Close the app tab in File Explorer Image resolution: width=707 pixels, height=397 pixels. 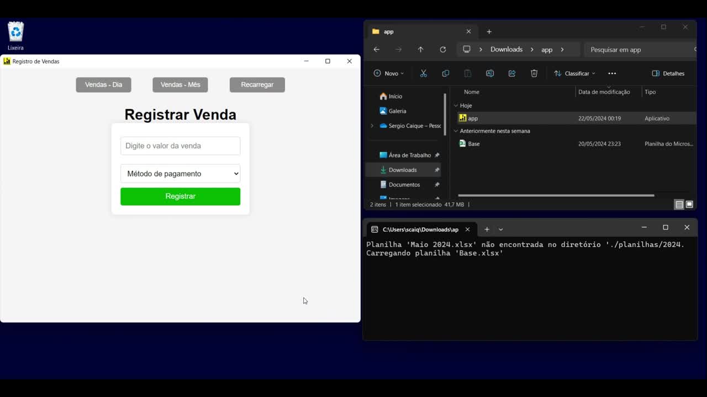(468, 31)
